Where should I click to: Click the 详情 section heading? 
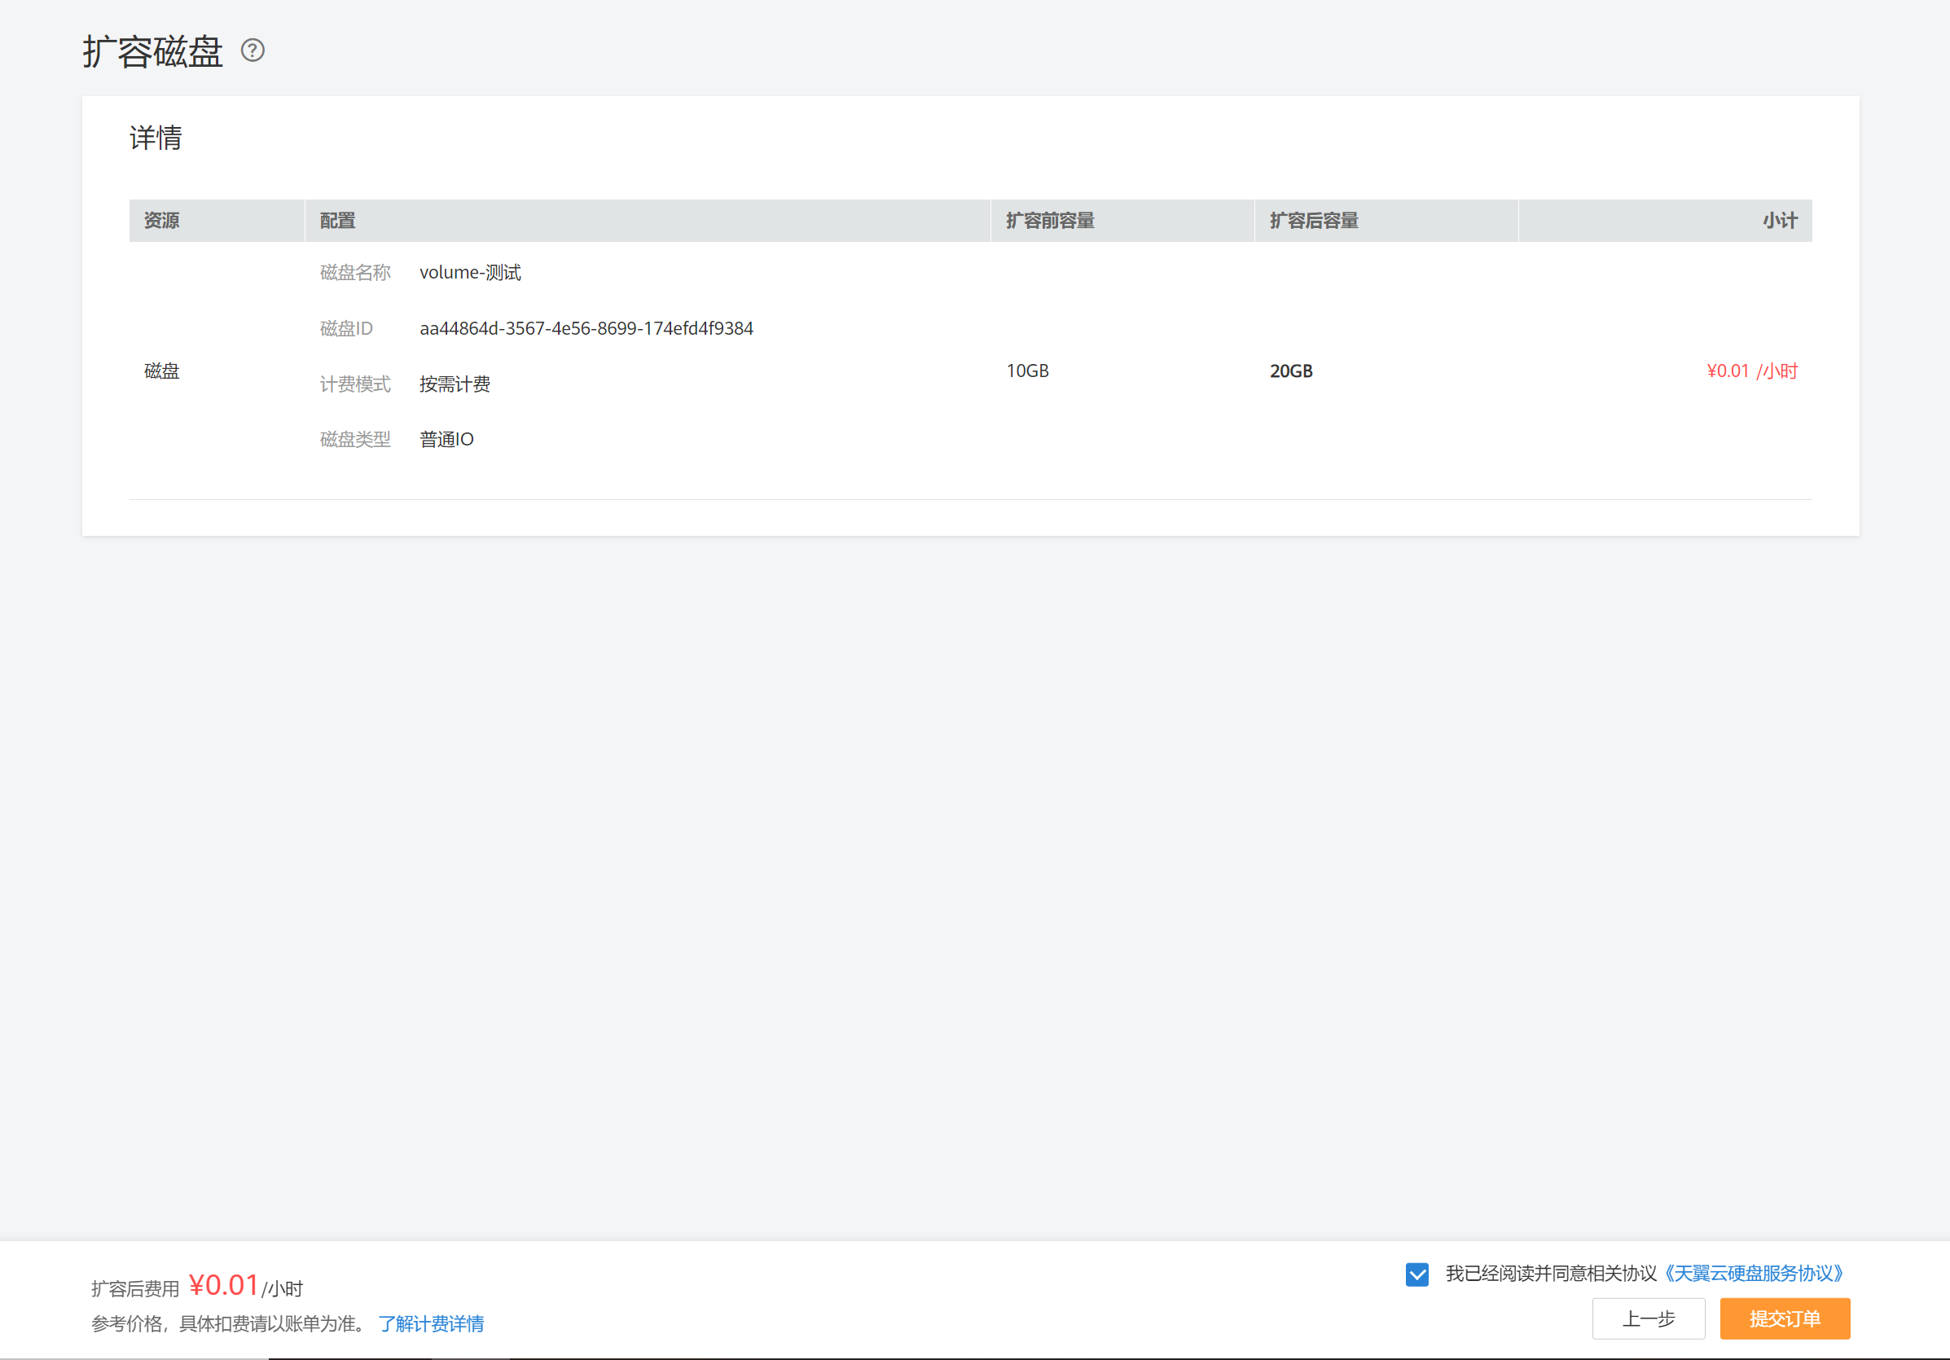coord(156,138)
